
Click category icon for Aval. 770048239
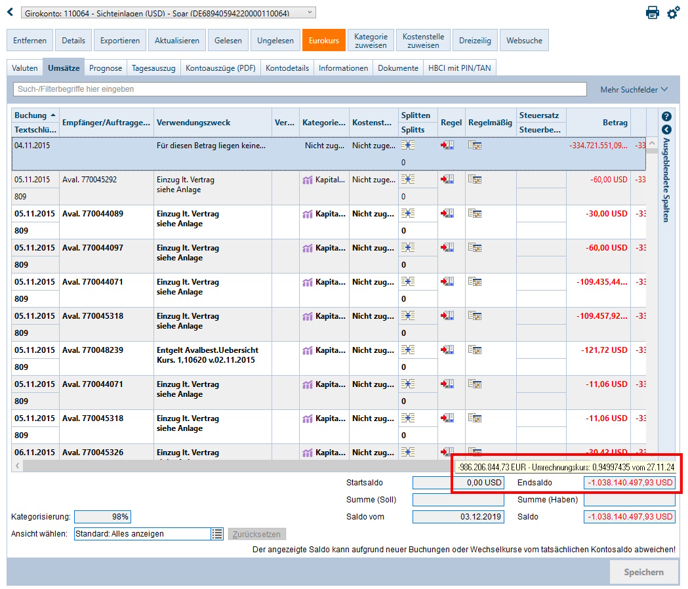(308, 350)
